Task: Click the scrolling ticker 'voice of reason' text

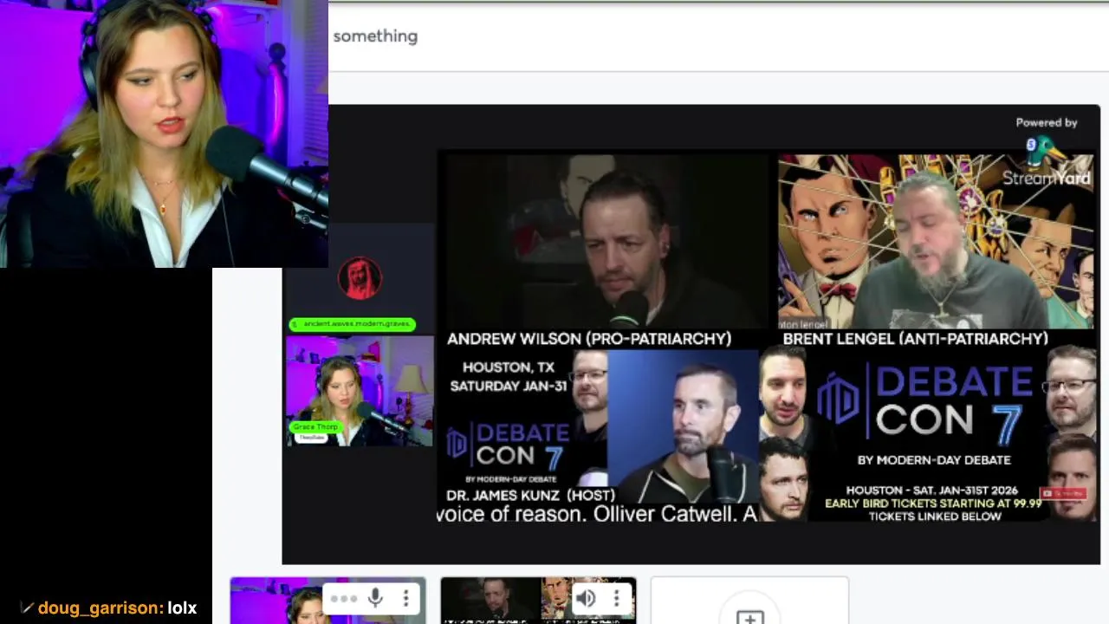Action: click(597, 514)
